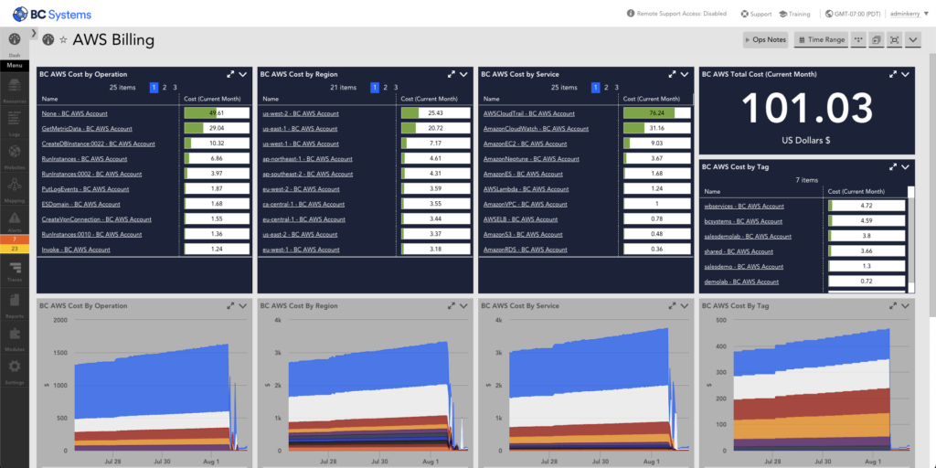Go to page 2 of Cost by Region

pos(386,88)
